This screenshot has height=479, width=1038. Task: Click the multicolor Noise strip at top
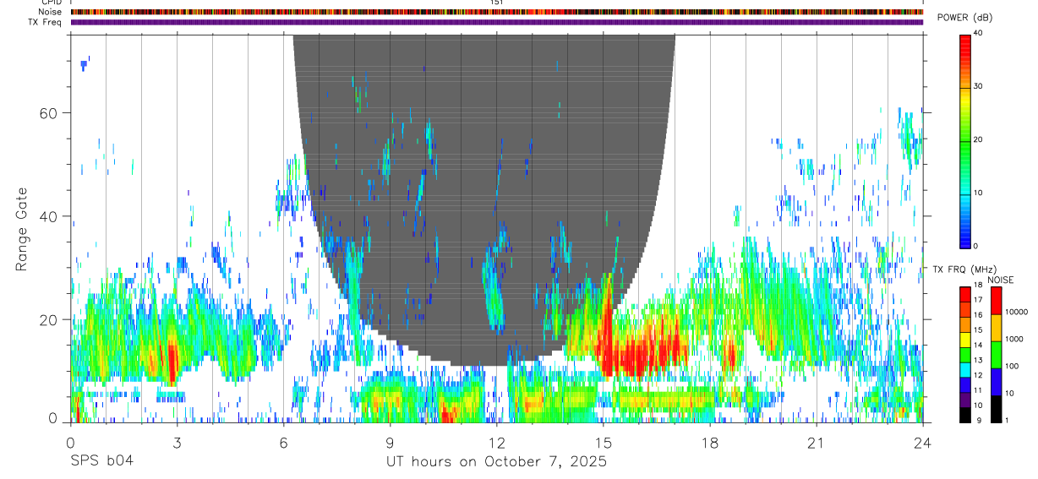[x=497, y=12]
